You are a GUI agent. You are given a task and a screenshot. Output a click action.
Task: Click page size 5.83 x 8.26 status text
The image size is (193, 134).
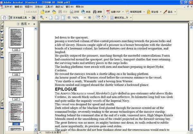click(x=53, y=132)
